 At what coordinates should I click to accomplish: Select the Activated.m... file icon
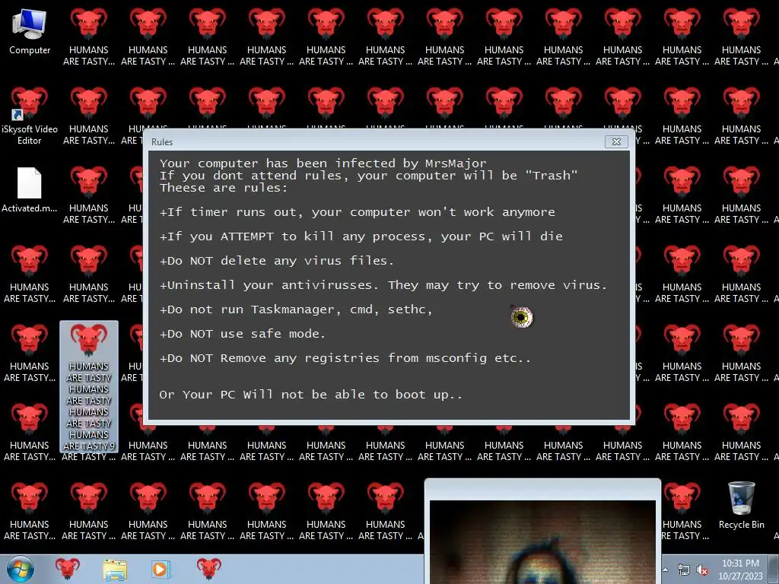pyautogui.click(x=30, y=189)
